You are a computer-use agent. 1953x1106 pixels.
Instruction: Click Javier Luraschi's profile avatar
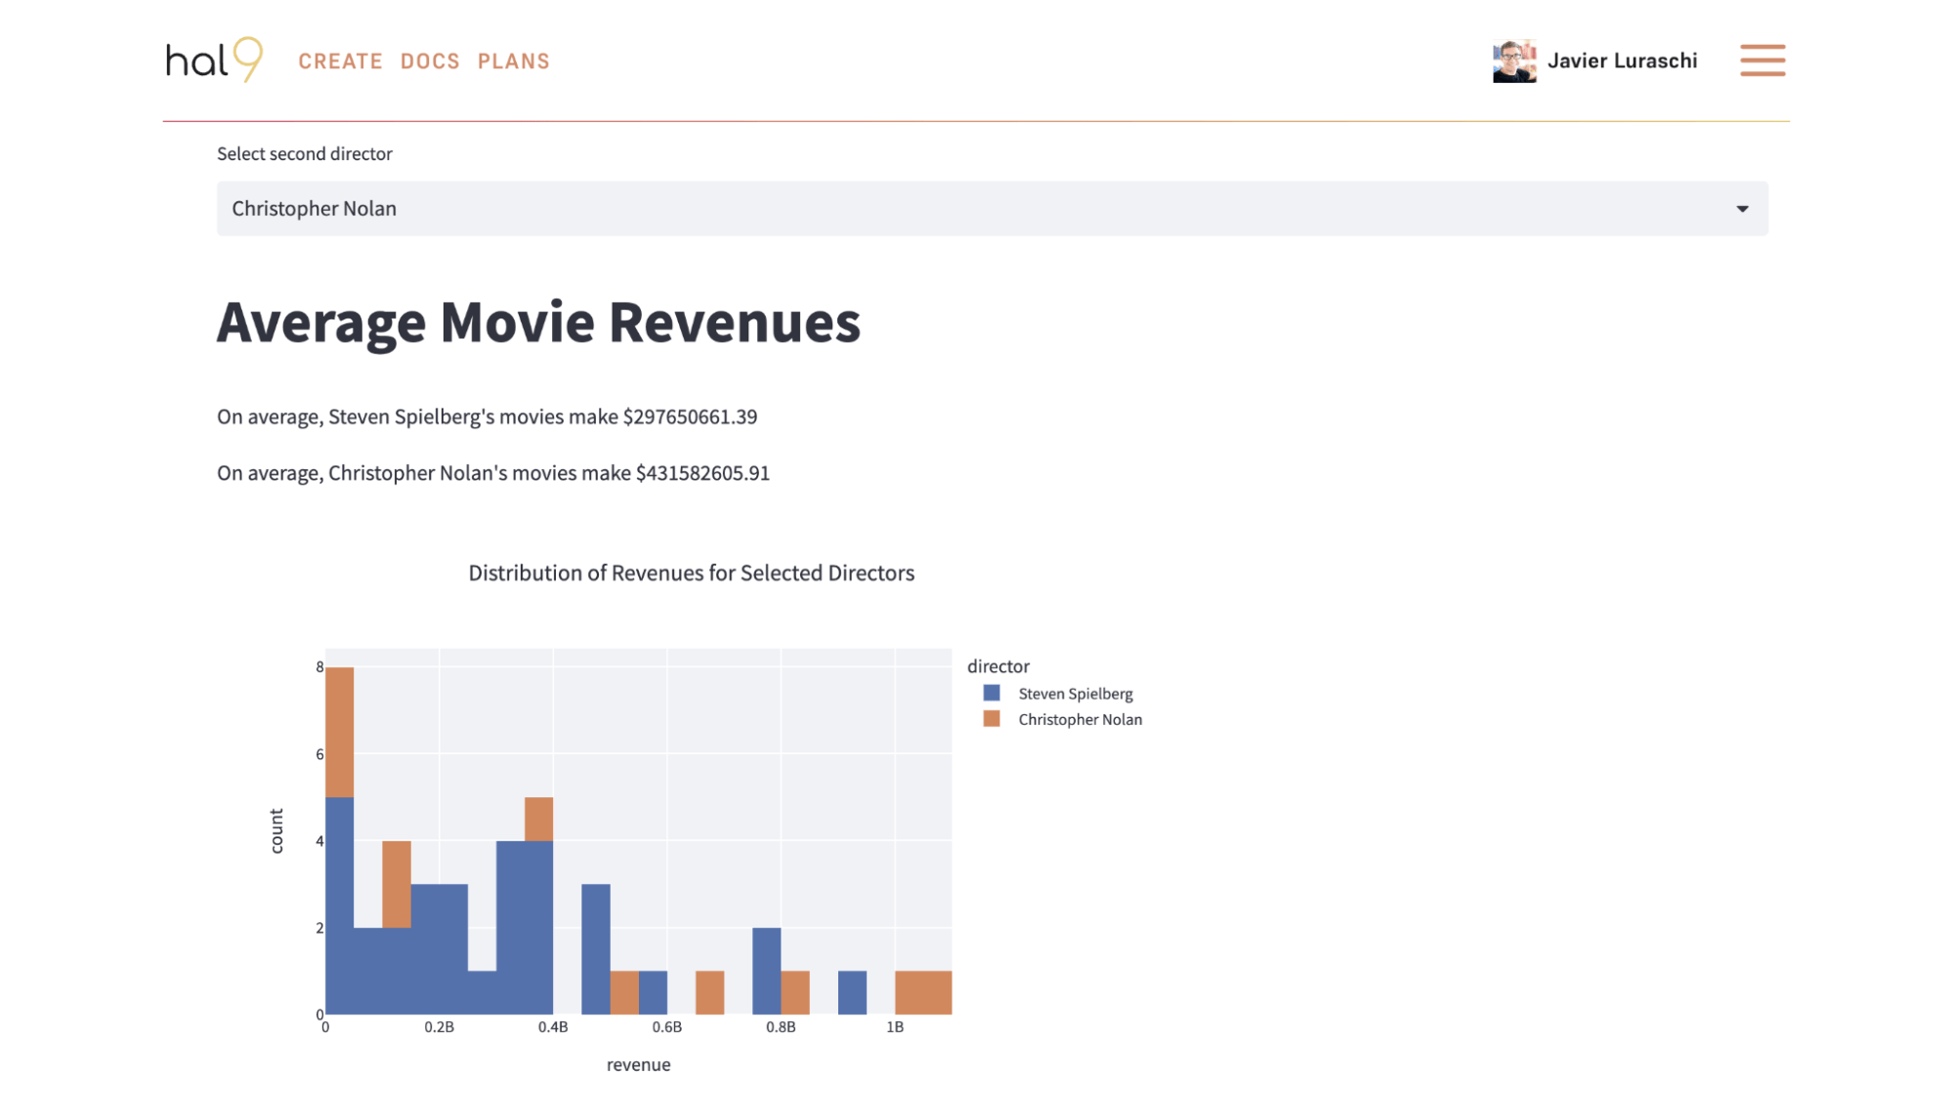[x=1514, y=60]
